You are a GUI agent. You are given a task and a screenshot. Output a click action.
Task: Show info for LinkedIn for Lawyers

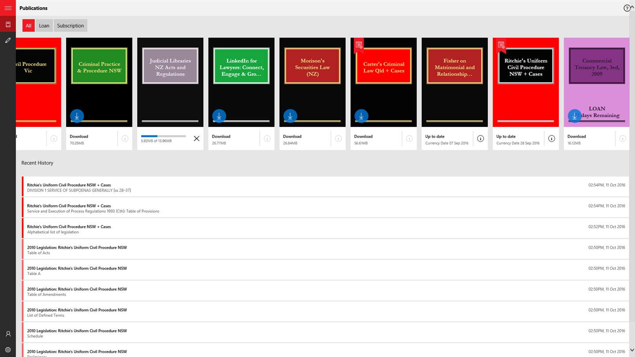267,138
